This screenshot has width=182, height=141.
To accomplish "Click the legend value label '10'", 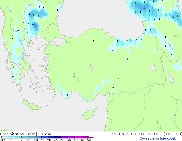I will point(36,140).
